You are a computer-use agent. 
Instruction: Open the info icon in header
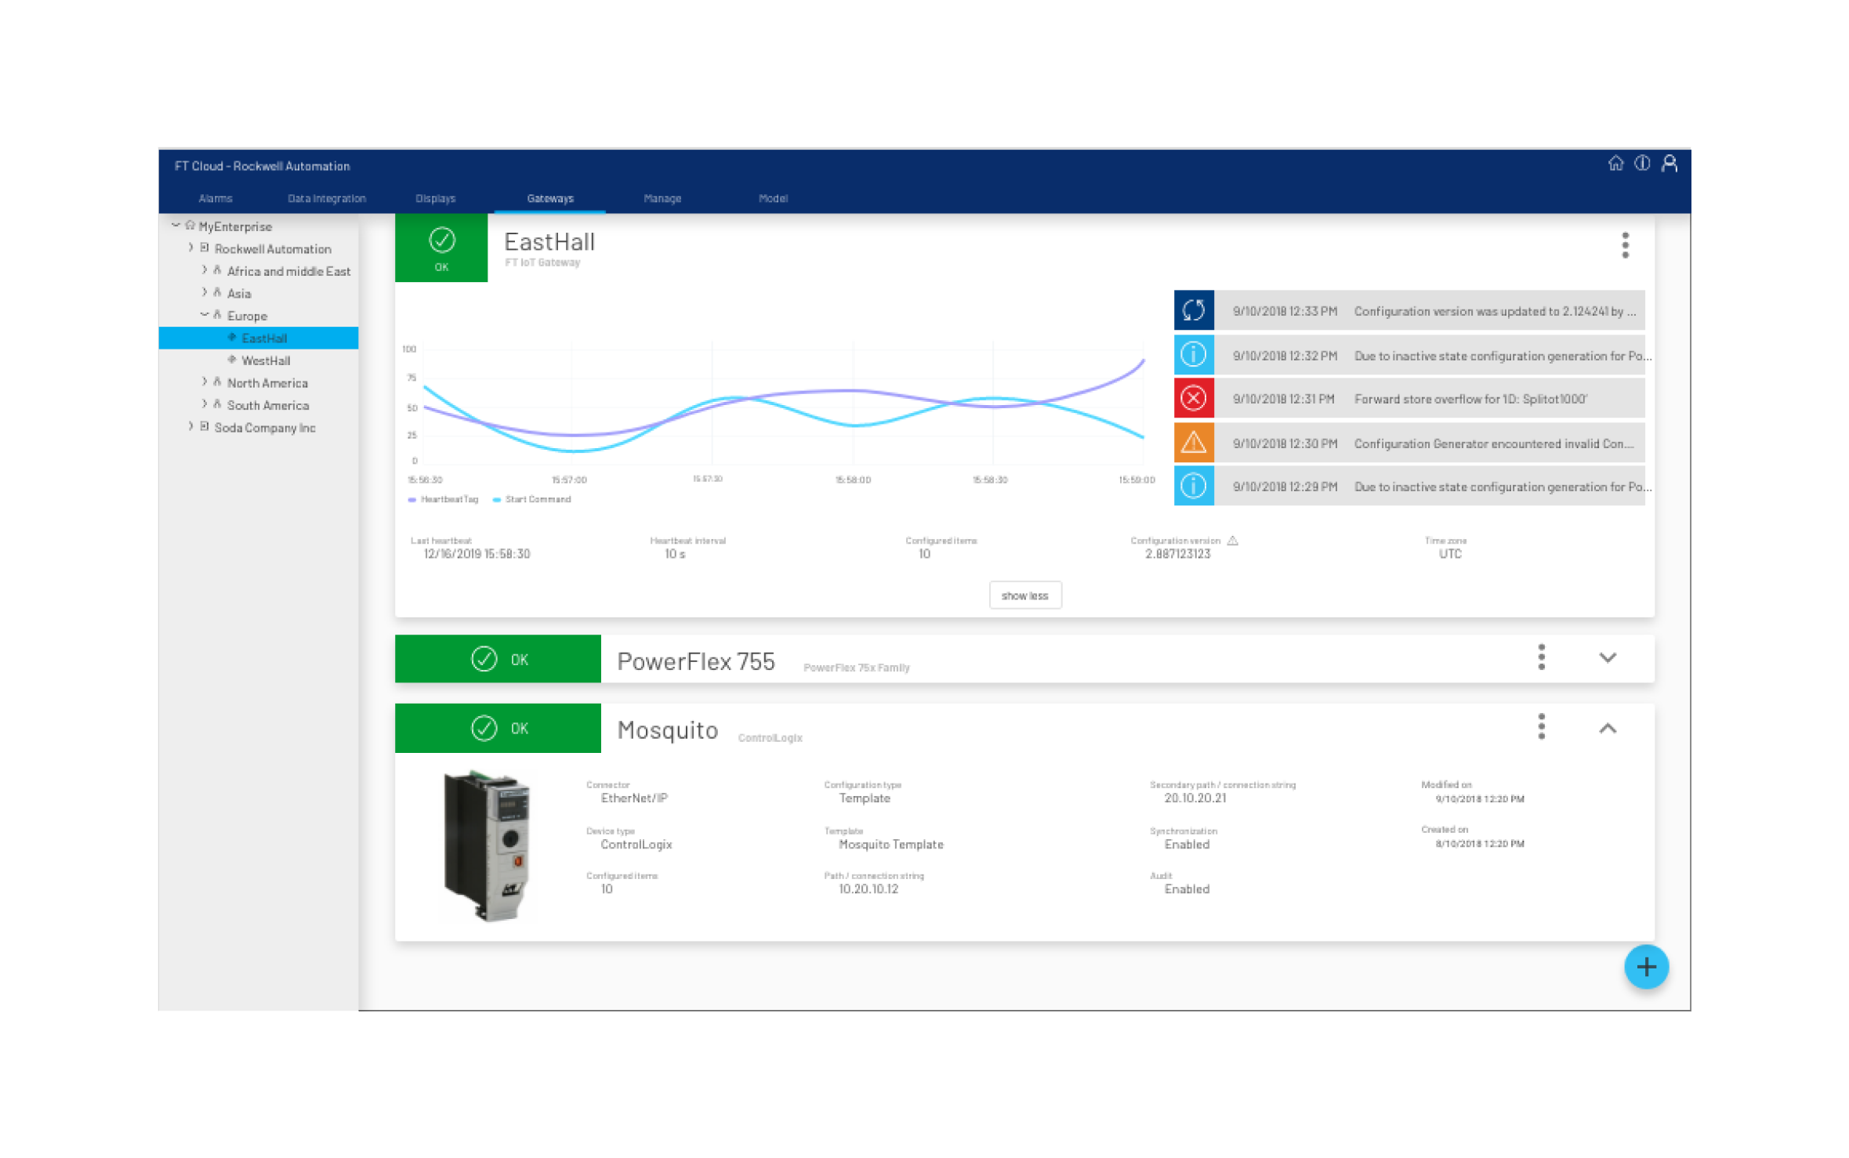1642,164
